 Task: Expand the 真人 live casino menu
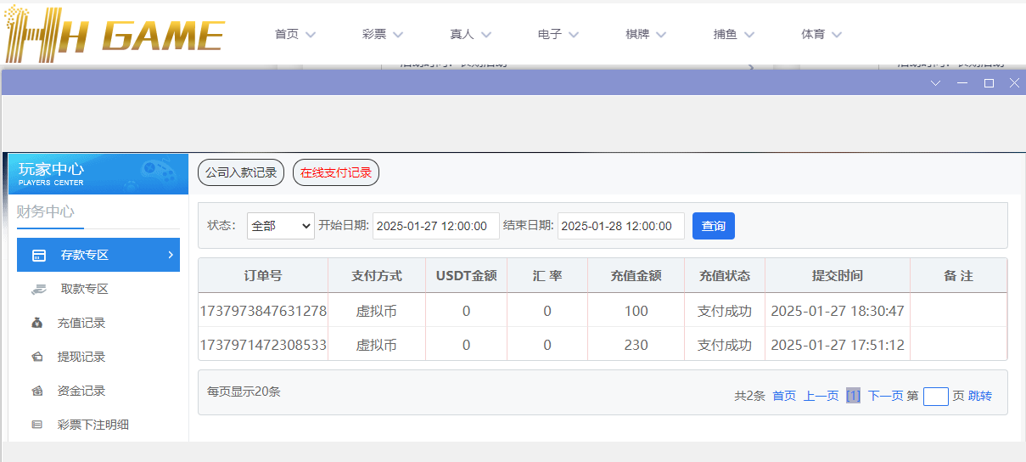coord(470,35)
